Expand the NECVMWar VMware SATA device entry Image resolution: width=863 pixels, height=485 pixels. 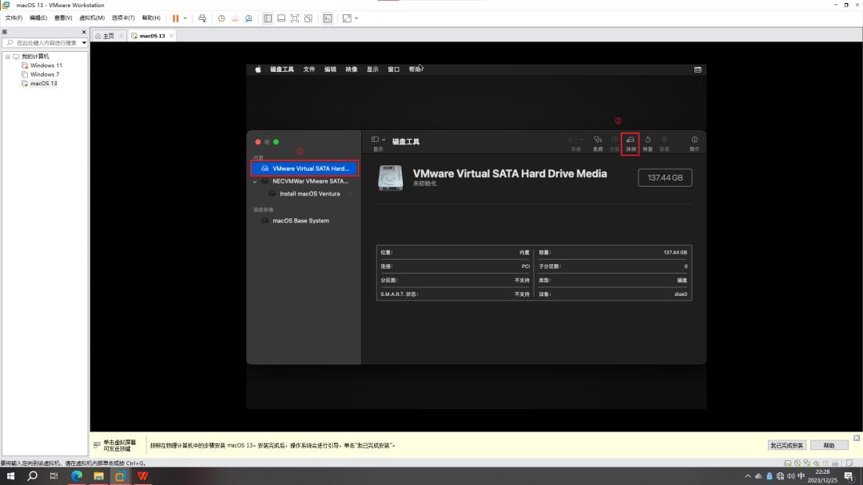click(256, 181)
